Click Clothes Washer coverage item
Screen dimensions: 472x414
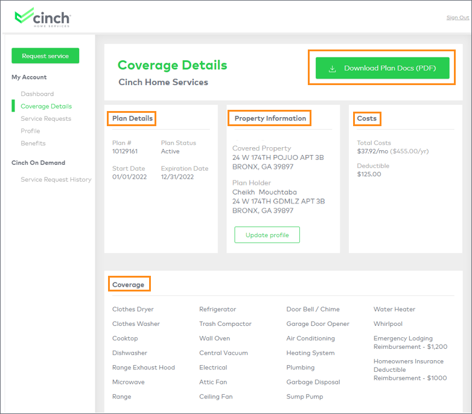pos(136,323)
